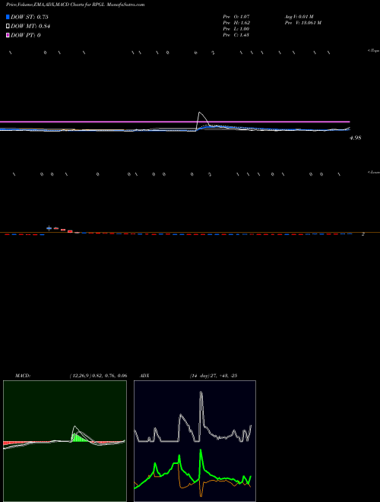Click the '<-Lows' row label
Image resolution: width=380 pixels, height=502 pixels.
[x=373, y=172]
